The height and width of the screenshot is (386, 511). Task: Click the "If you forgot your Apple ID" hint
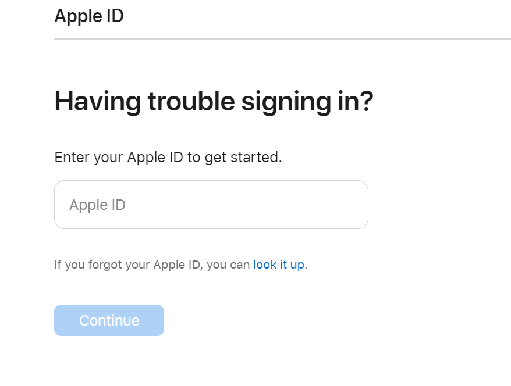(x=128, y=265)
